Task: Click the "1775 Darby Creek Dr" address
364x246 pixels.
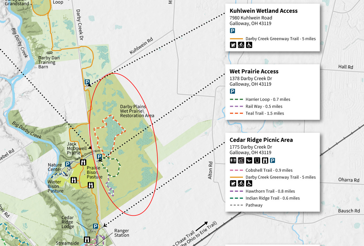Action: click(x=251, y=147)
